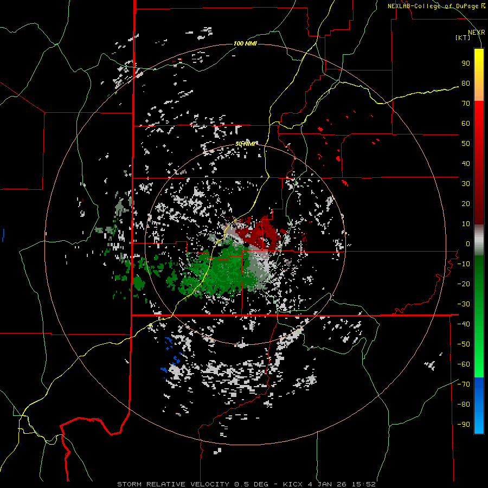Click the -10 scale value
The height and width of the screenshot is (488, 488).
point(464,264)
